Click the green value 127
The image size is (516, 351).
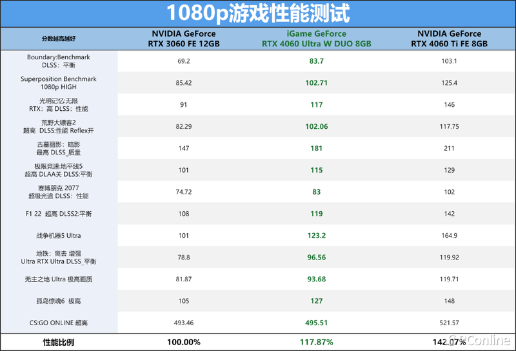tap(316, 301)
